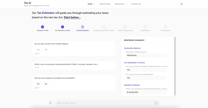Click the plus attachment icon
This screenshot has width=208, height=108.
(50, 103)
